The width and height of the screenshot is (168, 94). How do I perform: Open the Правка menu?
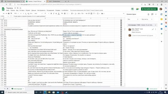pos(13,10)
